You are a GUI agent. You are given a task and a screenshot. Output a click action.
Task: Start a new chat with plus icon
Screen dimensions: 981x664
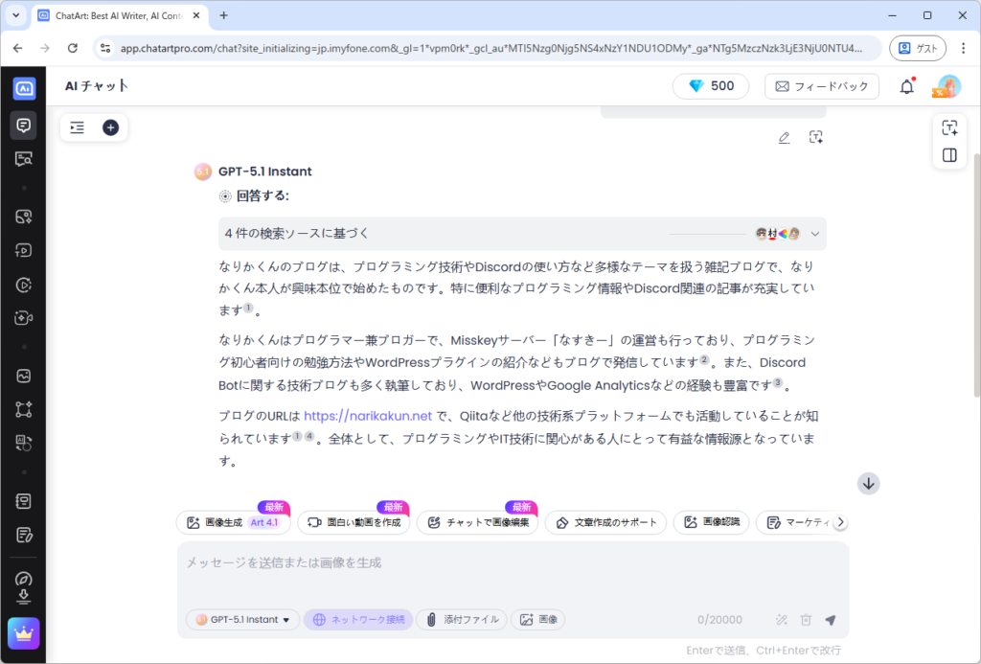coord(110,127)
